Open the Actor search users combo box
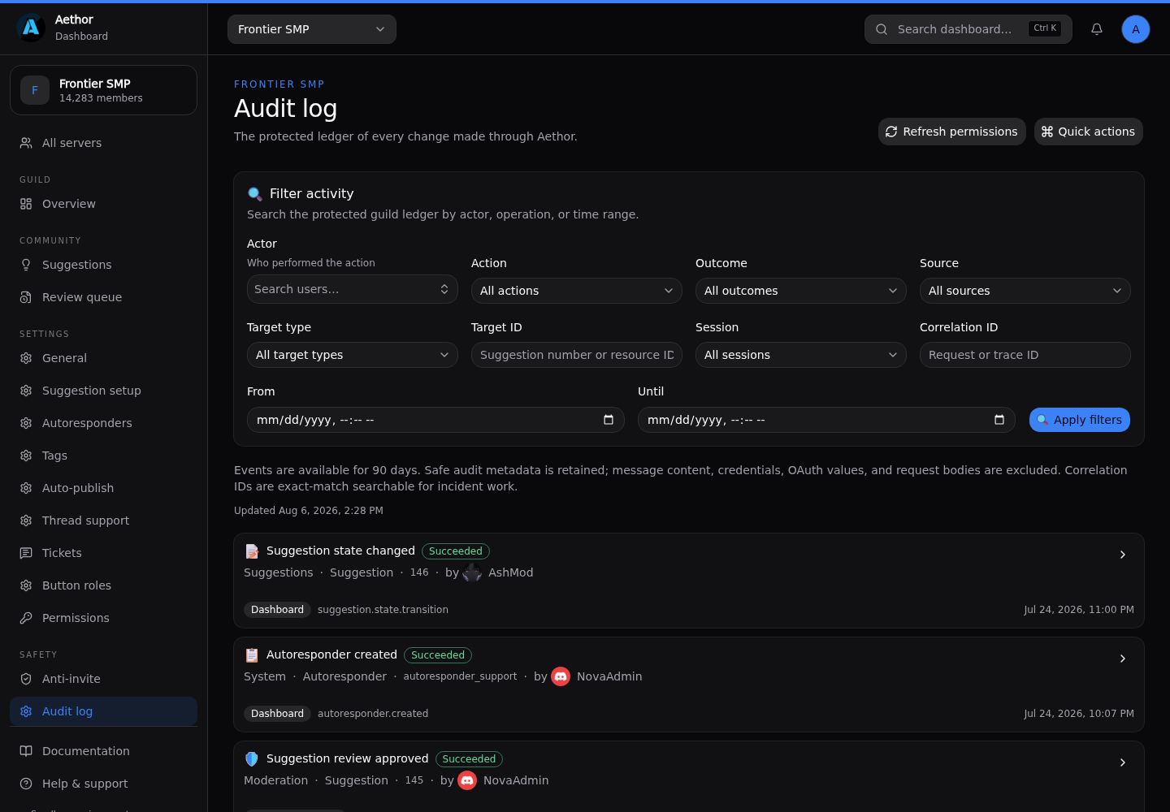The image size is (1170, 812). point(353,289)
